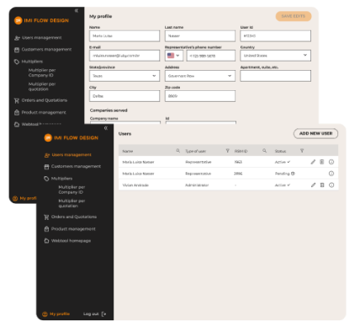Viewport: 360px width, 327px height.
Task: Open Orders and Quotations in profile window sidebar
Action: (x=40, y=100)
